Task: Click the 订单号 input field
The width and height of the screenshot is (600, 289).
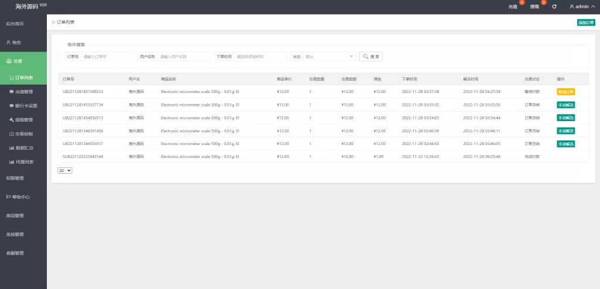Action: [x=107, y=57]
